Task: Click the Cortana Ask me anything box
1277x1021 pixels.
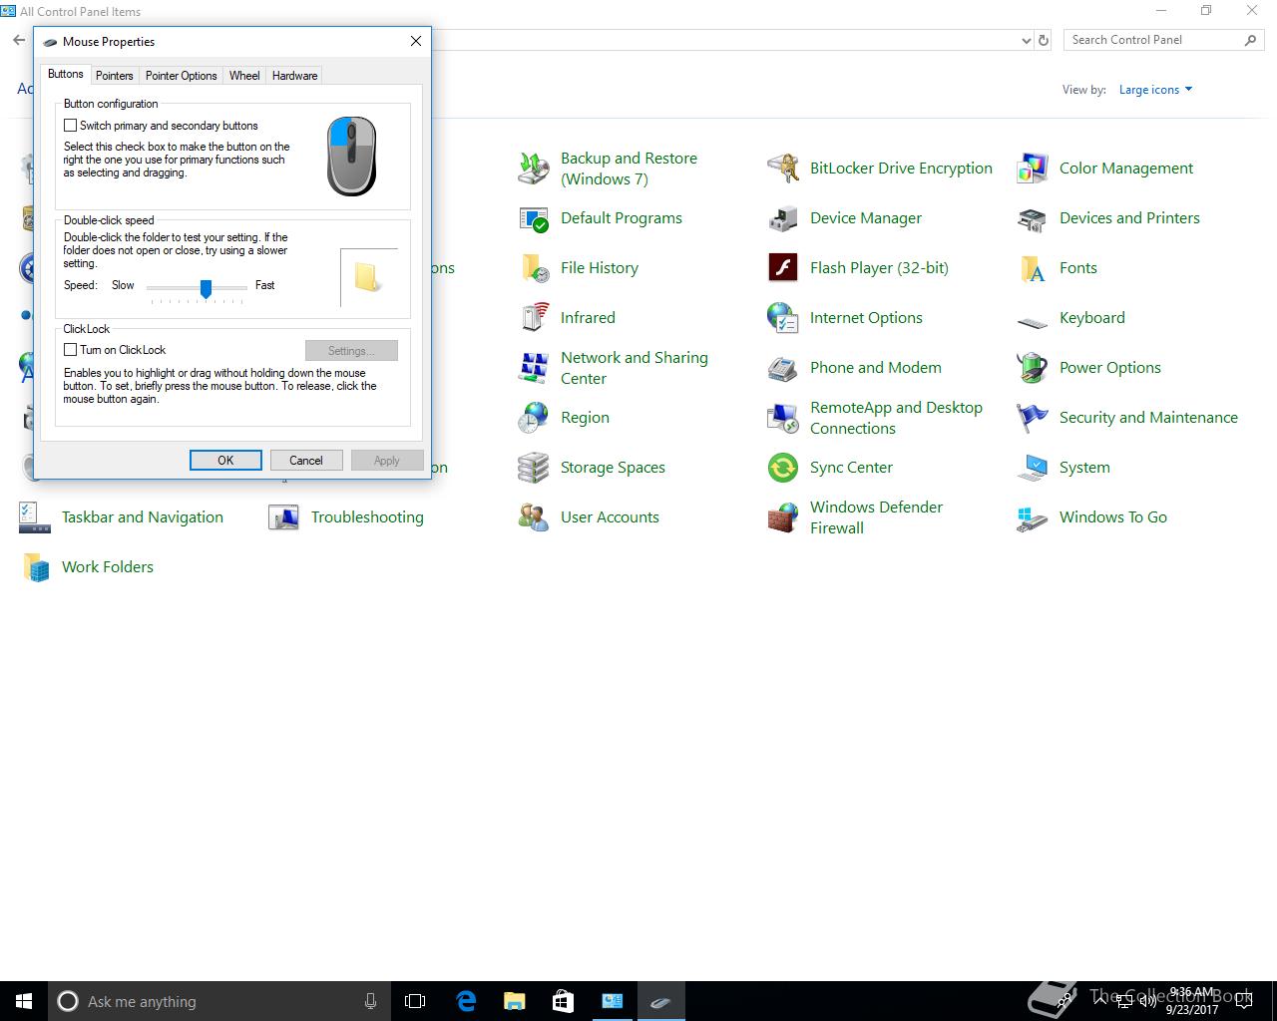Action: [219, 1001]
